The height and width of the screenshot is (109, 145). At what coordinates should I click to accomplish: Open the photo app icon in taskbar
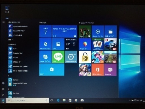(x=76, y=100)
